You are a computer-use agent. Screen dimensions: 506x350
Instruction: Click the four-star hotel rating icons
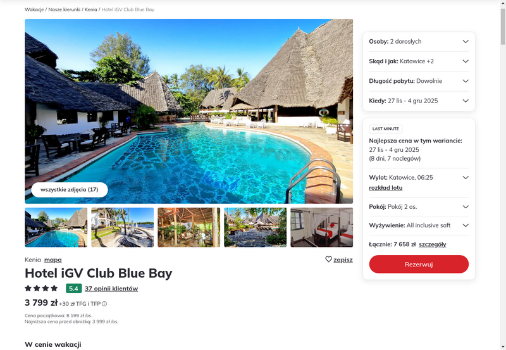pyautogui.click(x=41, y=289)
